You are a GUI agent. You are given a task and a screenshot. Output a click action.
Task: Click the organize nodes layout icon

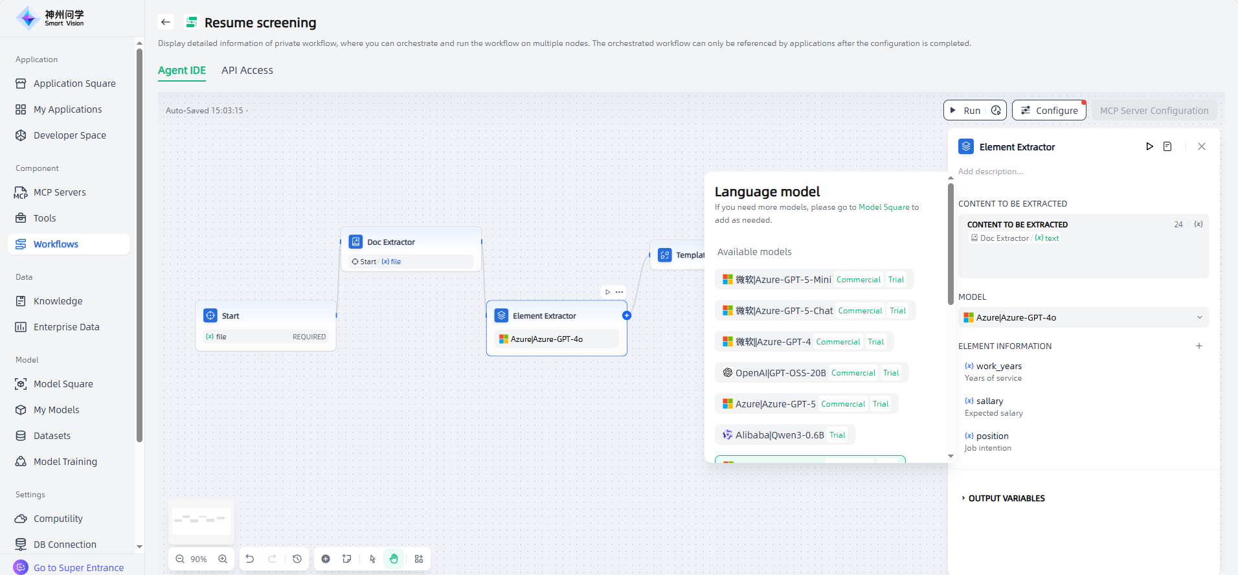pyautogui.click(x=419, y=559)
